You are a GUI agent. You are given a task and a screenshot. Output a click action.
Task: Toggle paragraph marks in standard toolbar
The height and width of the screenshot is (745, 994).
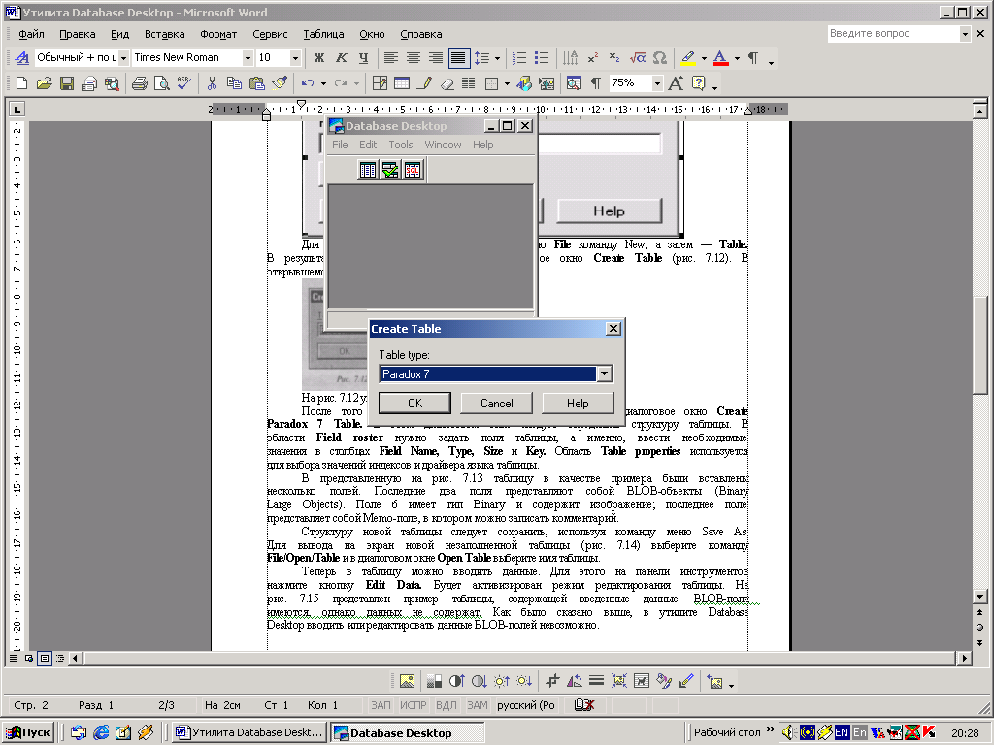coord(596,83)
